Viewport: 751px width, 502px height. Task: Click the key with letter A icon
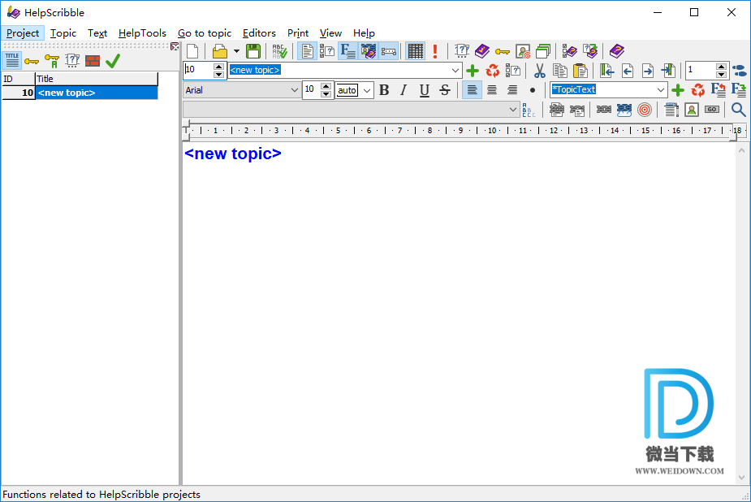click(52, 61)
